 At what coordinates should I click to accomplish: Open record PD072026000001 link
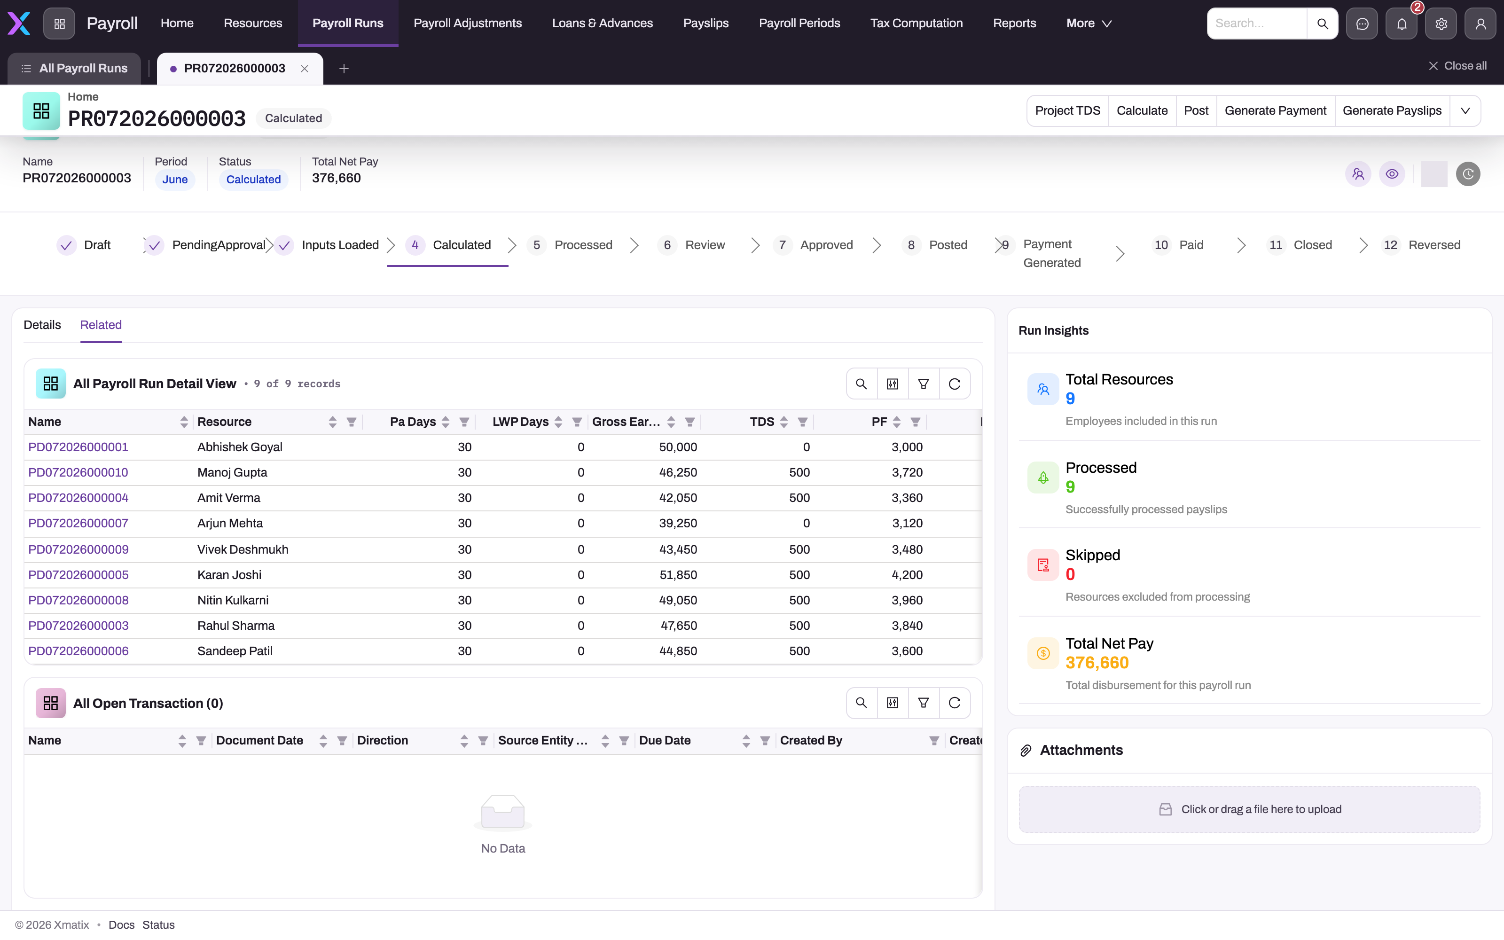[78, 447]
